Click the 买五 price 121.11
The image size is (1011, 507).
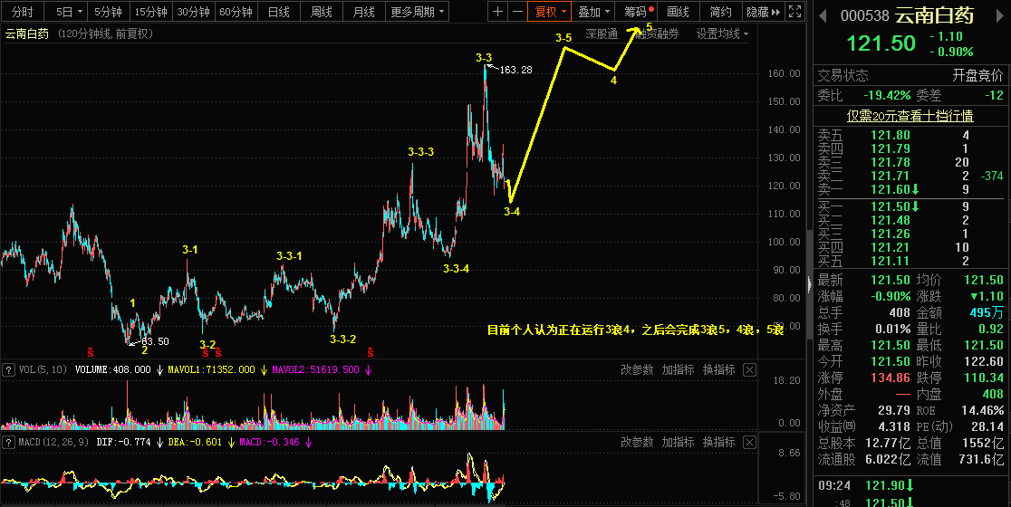pos(891,261)
